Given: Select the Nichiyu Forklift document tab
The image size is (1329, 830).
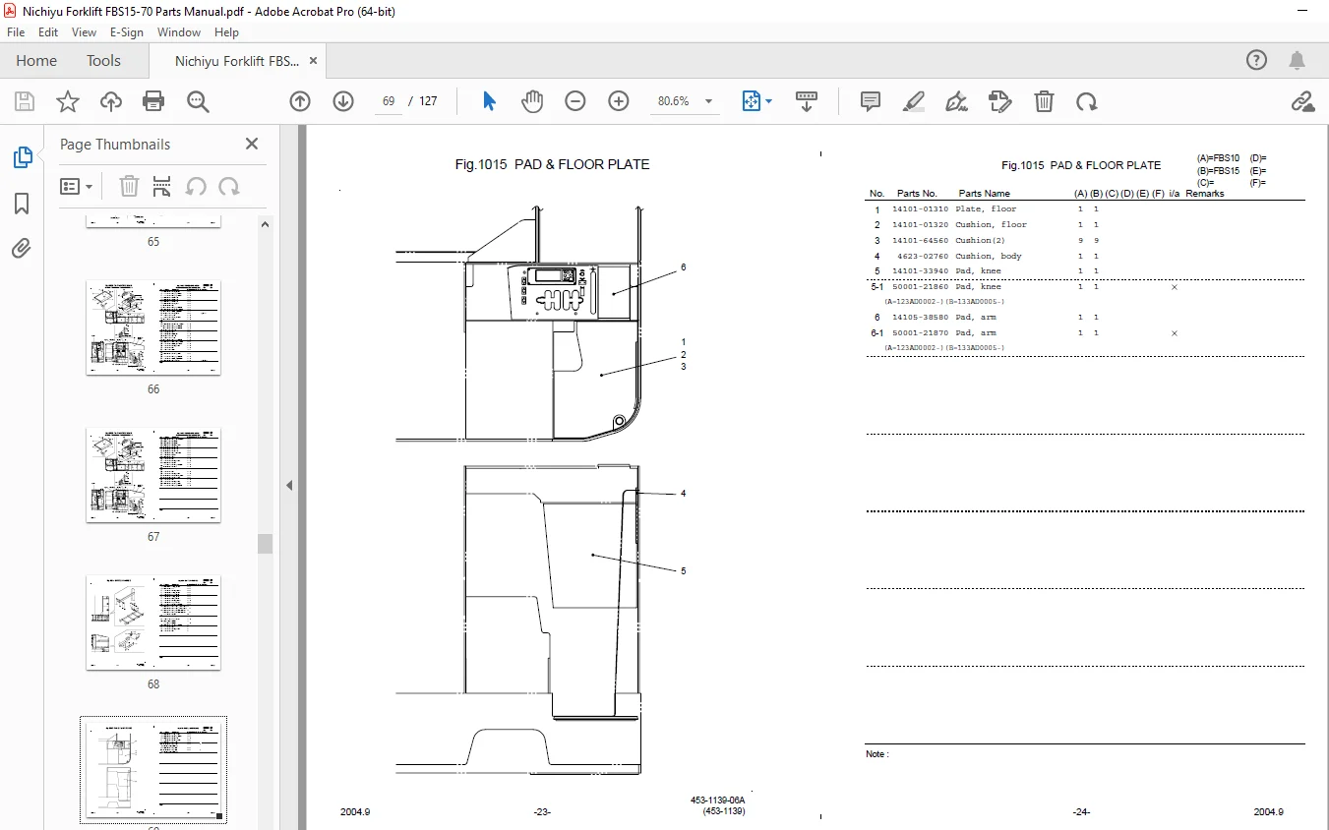Looking at the screenshot, I should (237, 61).
